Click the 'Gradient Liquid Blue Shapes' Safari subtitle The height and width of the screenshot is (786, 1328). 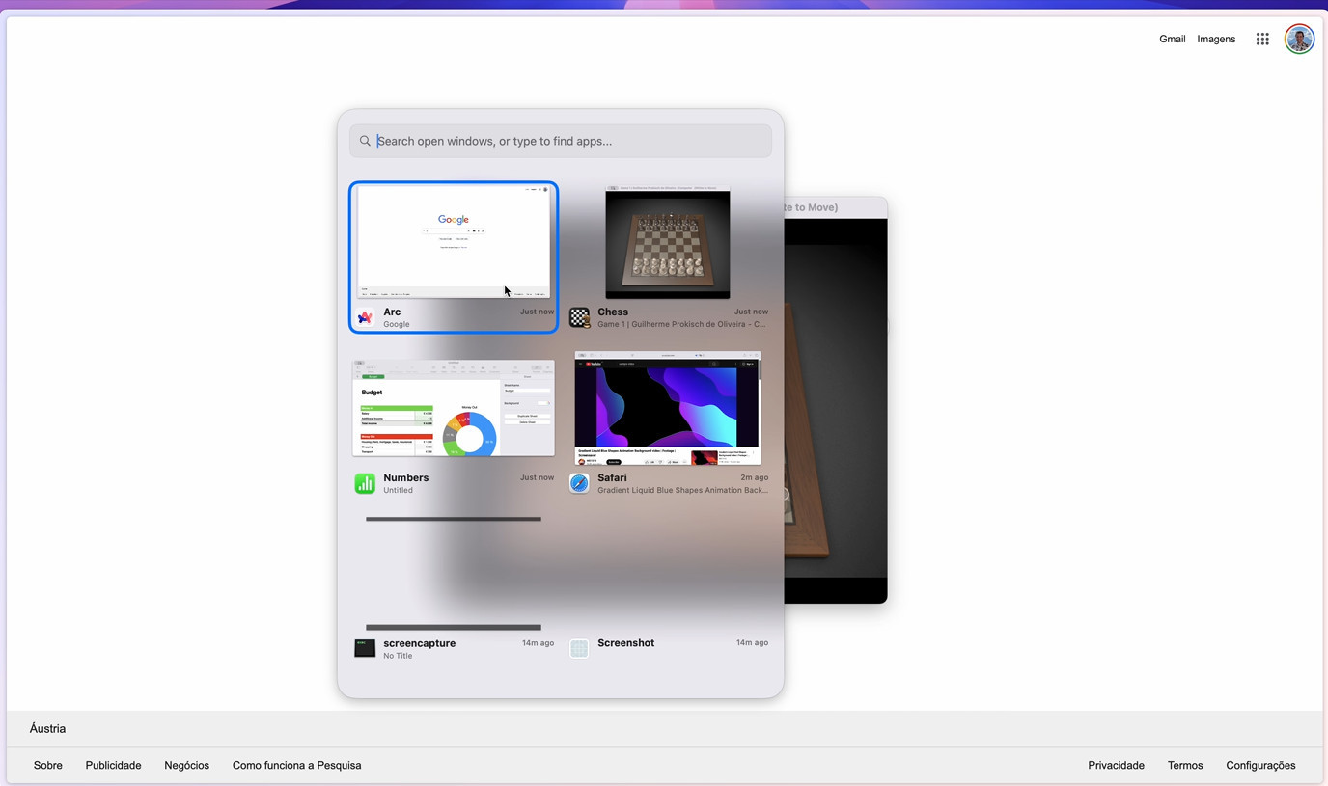pos(683,490)
